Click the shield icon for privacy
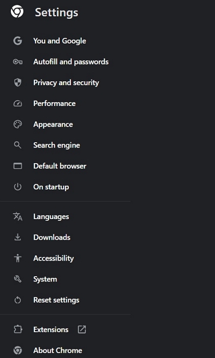Image resolution: width=215 pixels, height=358 pixels. (x=18, y=82)
